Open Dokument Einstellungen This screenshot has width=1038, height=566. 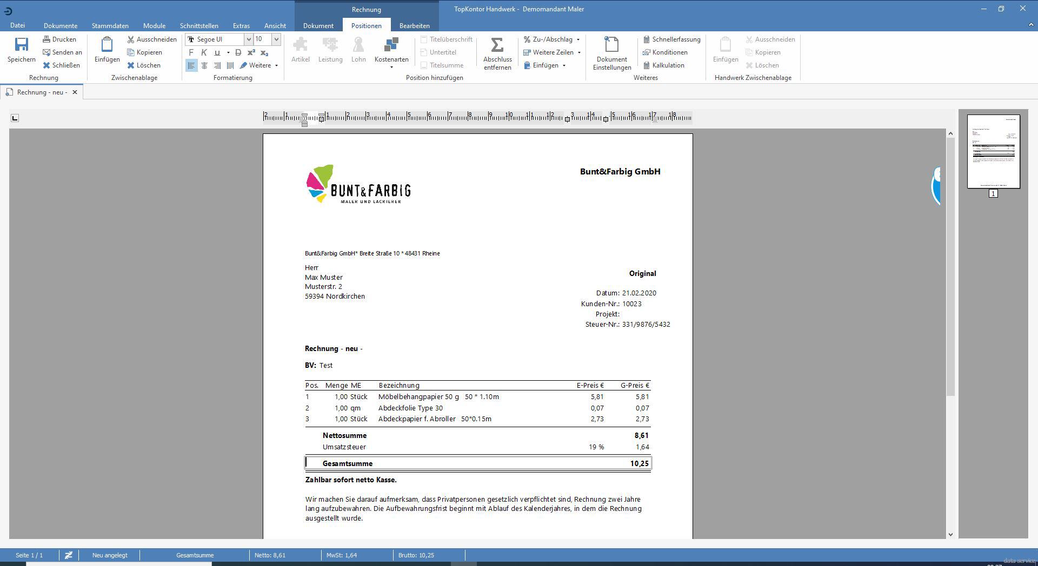point(611,53)
